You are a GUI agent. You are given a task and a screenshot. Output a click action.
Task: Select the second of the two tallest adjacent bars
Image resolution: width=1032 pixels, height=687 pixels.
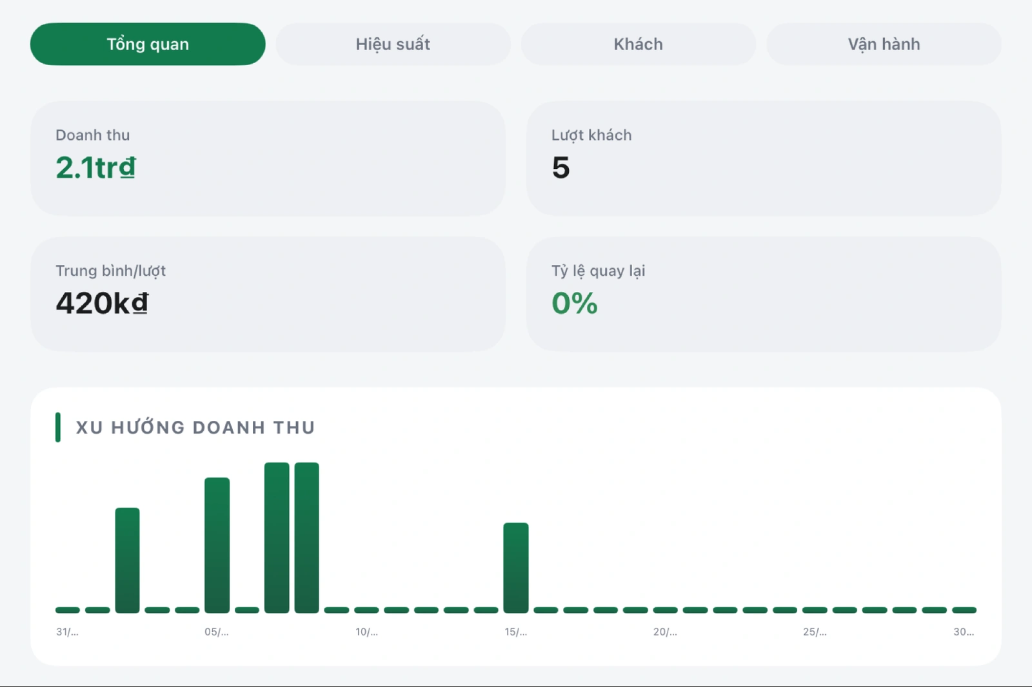click(307, 537)
